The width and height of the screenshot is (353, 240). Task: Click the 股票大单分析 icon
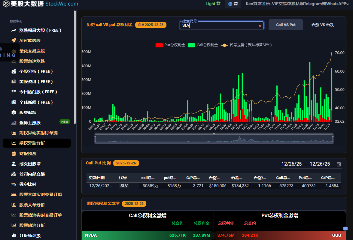click(14, 205)
